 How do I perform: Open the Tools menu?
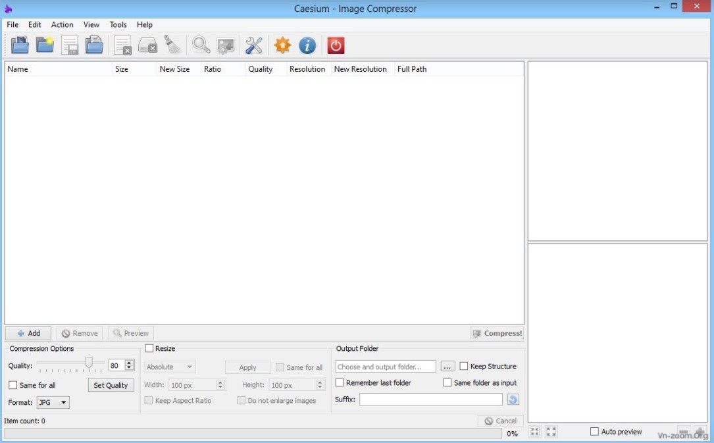(x=118, y=24)
